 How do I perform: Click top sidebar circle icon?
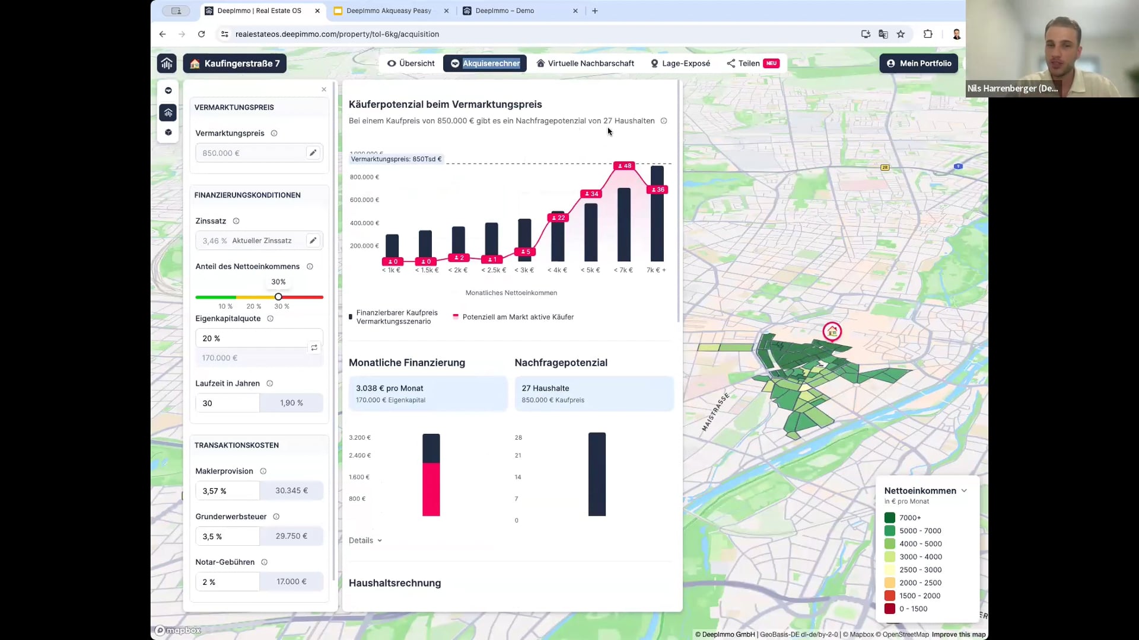tap(168, 91)
